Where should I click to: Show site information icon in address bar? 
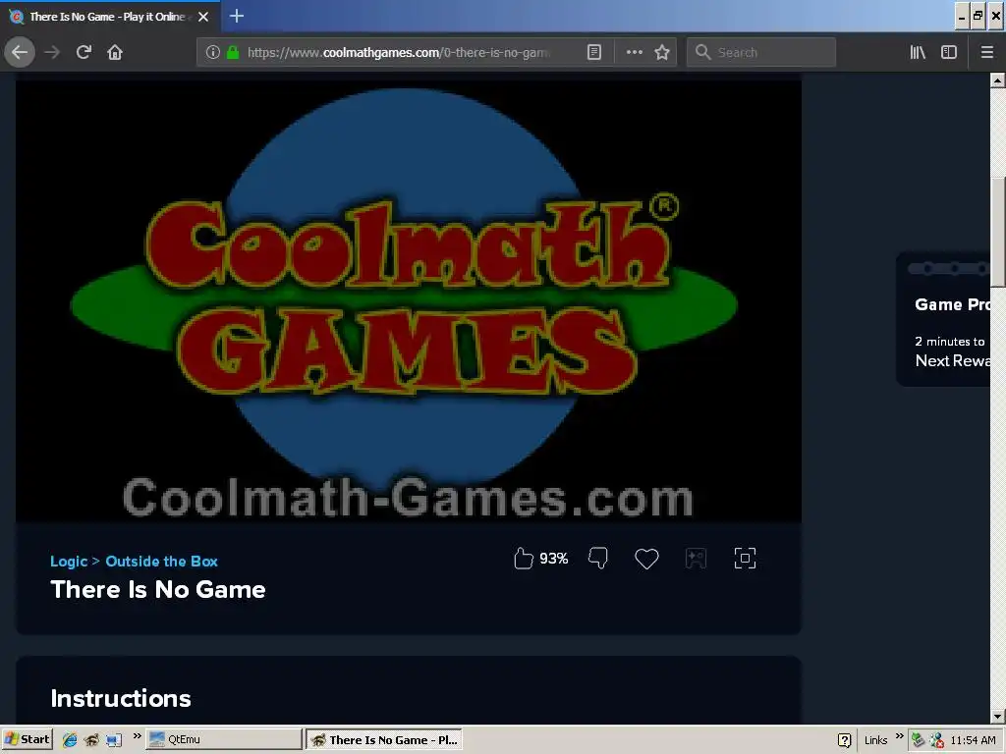tap(213, 53)
